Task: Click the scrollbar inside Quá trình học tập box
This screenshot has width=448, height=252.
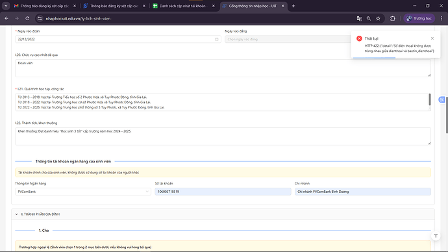Action: 429,99
